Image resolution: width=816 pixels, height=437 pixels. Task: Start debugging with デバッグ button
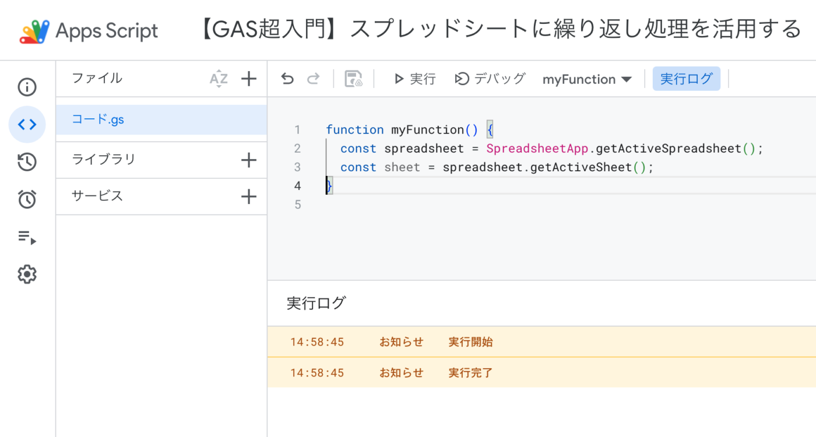(x=490, y=79)
